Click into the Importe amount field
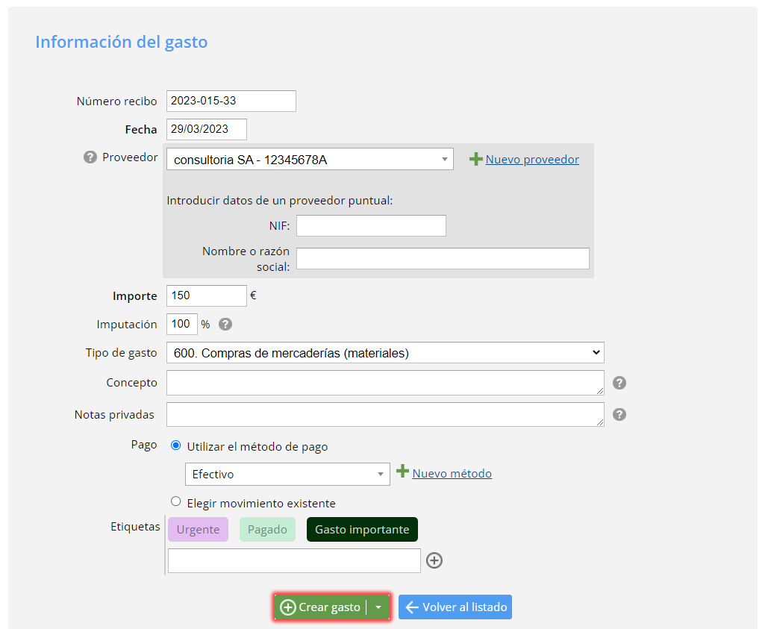Screen dimensions: 774x629 point(206,295)
